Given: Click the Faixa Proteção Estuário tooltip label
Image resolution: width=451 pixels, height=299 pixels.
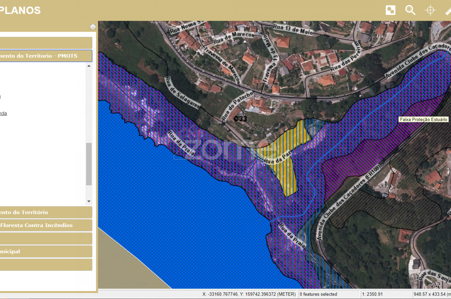Looking at the screenshot, I should (423, 119).
